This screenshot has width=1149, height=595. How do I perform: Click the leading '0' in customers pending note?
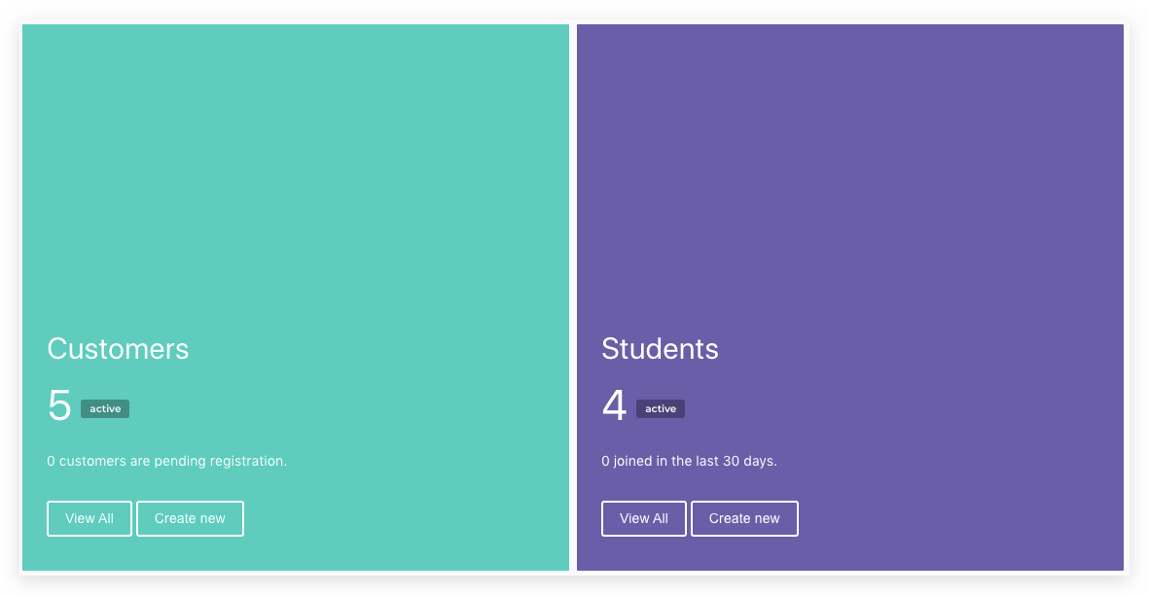(52, 461)
